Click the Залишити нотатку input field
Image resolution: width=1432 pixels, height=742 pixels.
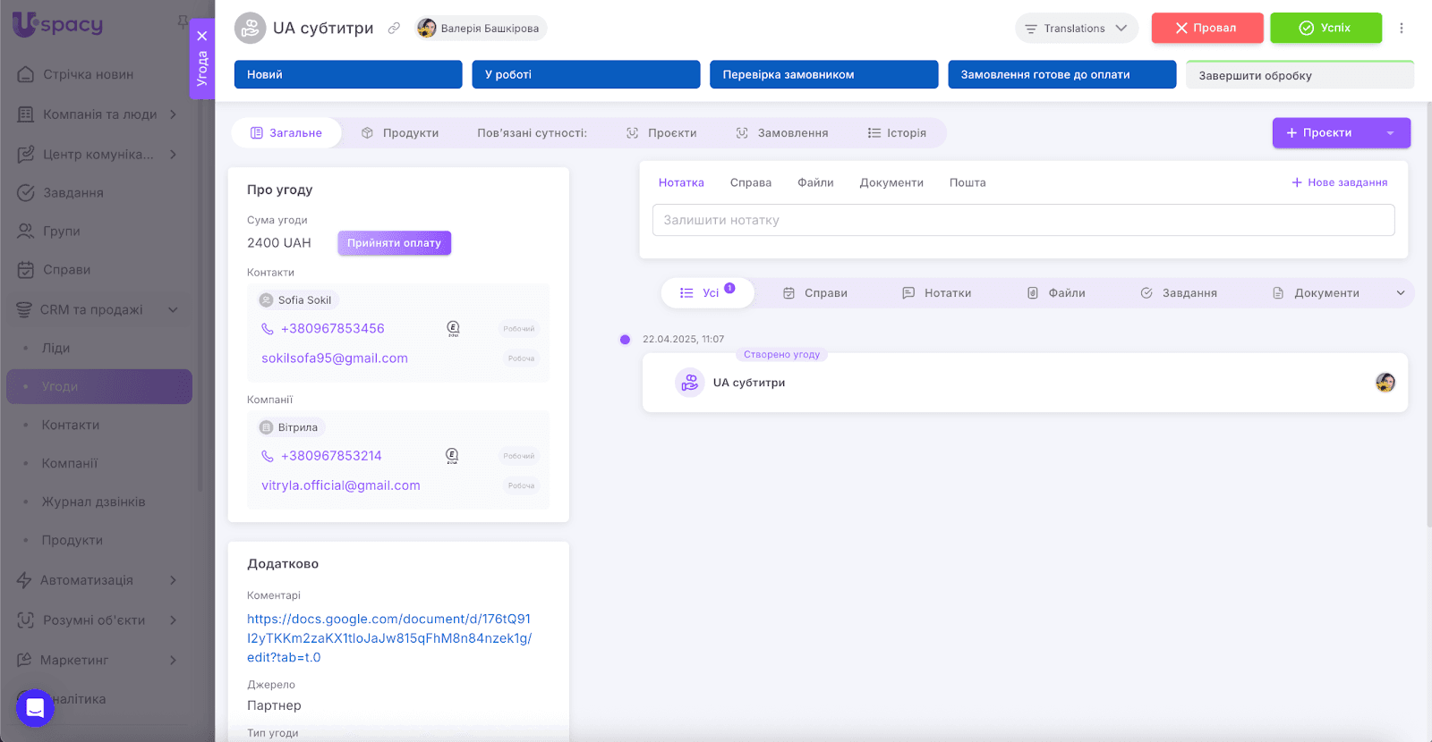tap(1022, 221)
